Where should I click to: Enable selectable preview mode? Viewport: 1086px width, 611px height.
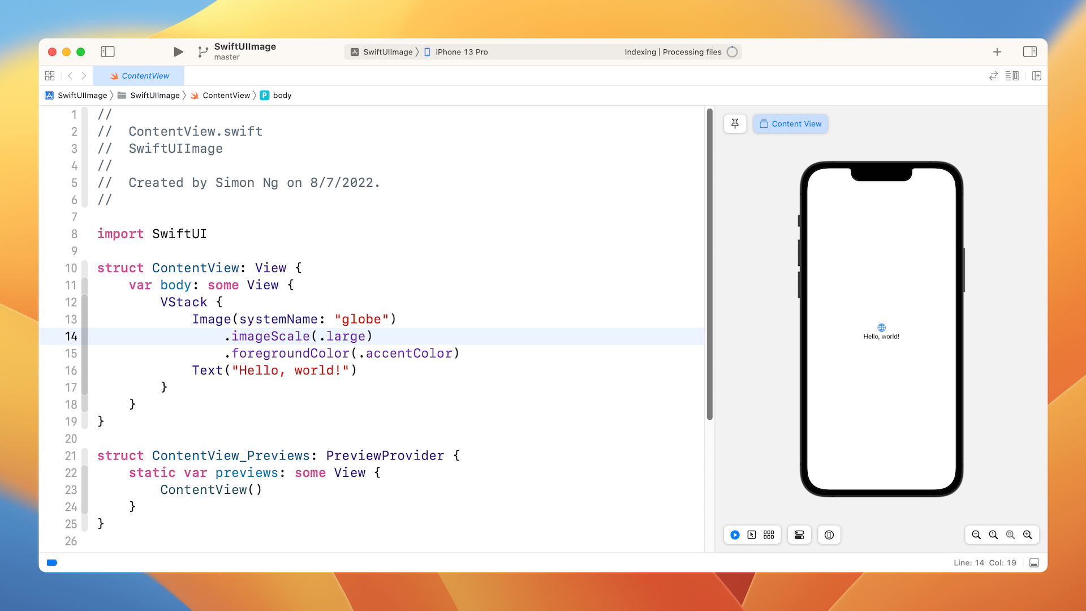752,535
